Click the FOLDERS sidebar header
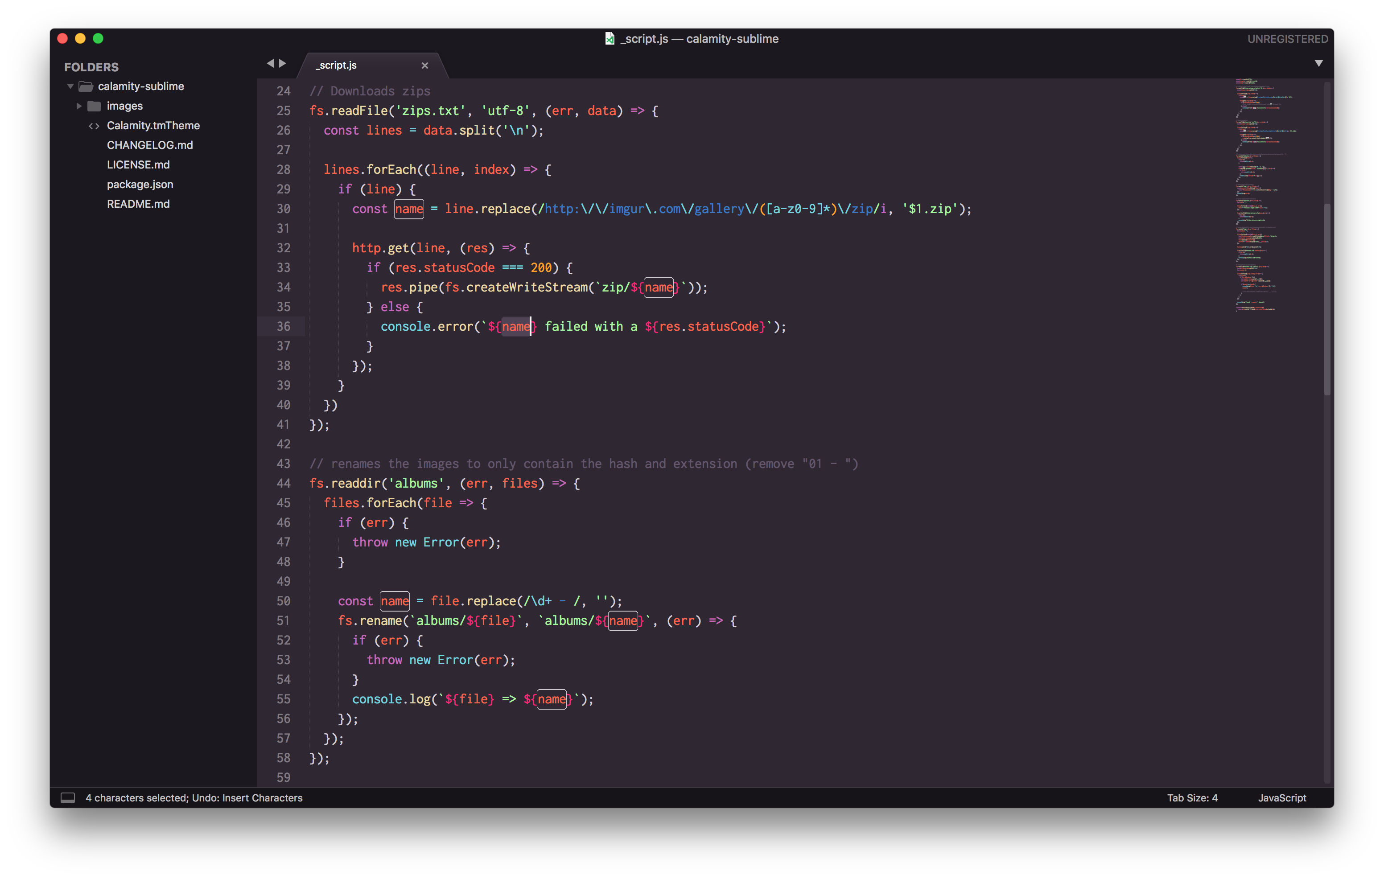Screen dimensions: 1384x879 (91, 67)
